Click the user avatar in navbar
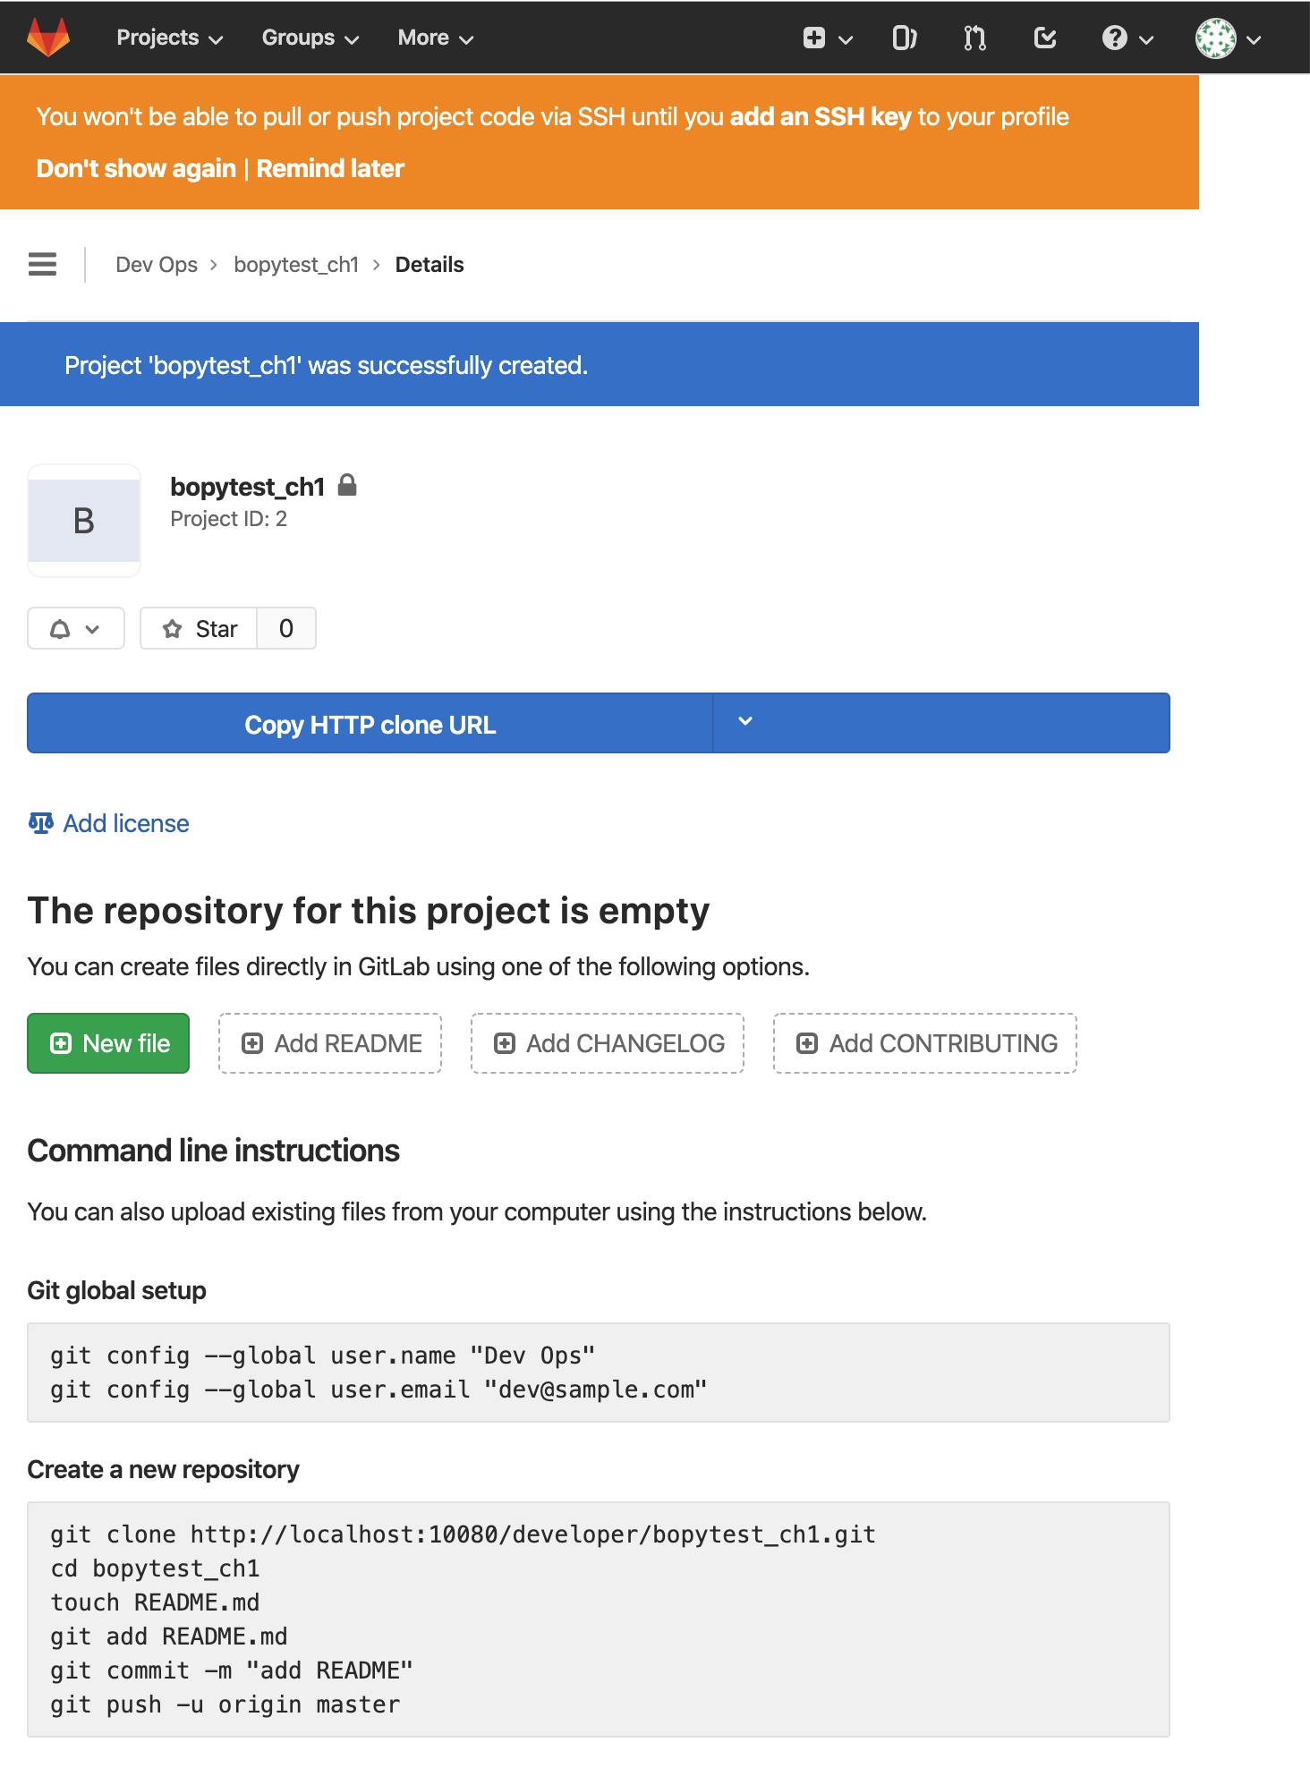This screenshot has width=1310, height=1768. click(x=1228, y=38)
